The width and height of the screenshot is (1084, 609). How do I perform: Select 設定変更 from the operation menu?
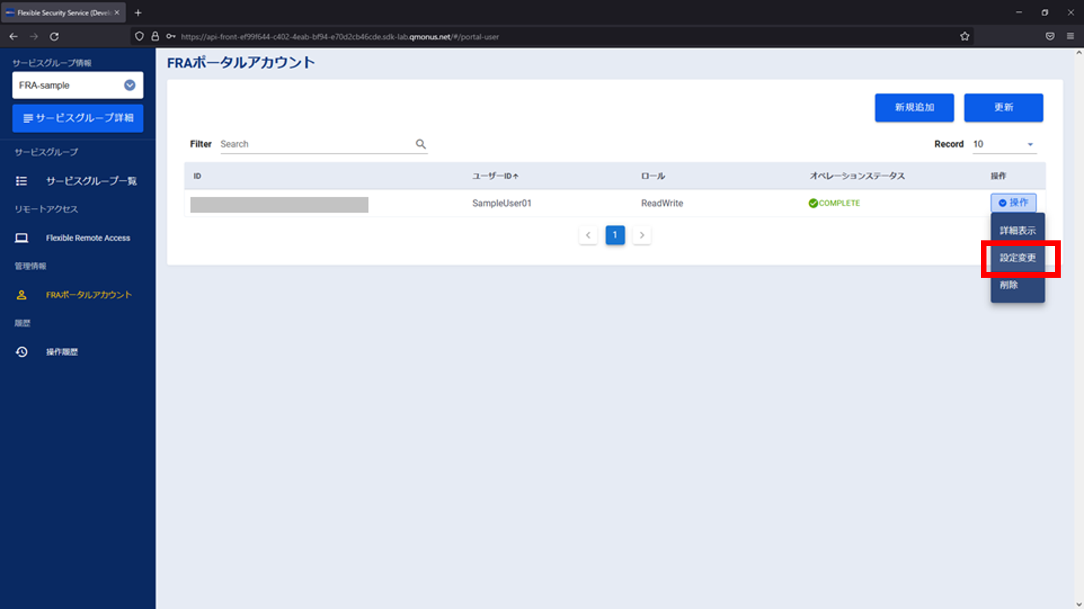point(1017,258)
